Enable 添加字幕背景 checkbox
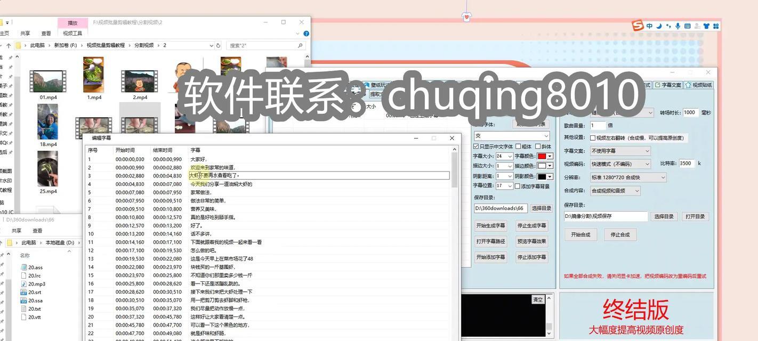Viewport: 758px width, 341px height. coord(517,186)
